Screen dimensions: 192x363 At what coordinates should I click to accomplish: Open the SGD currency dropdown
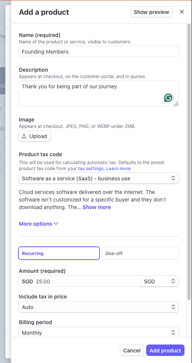pos(160,281)
